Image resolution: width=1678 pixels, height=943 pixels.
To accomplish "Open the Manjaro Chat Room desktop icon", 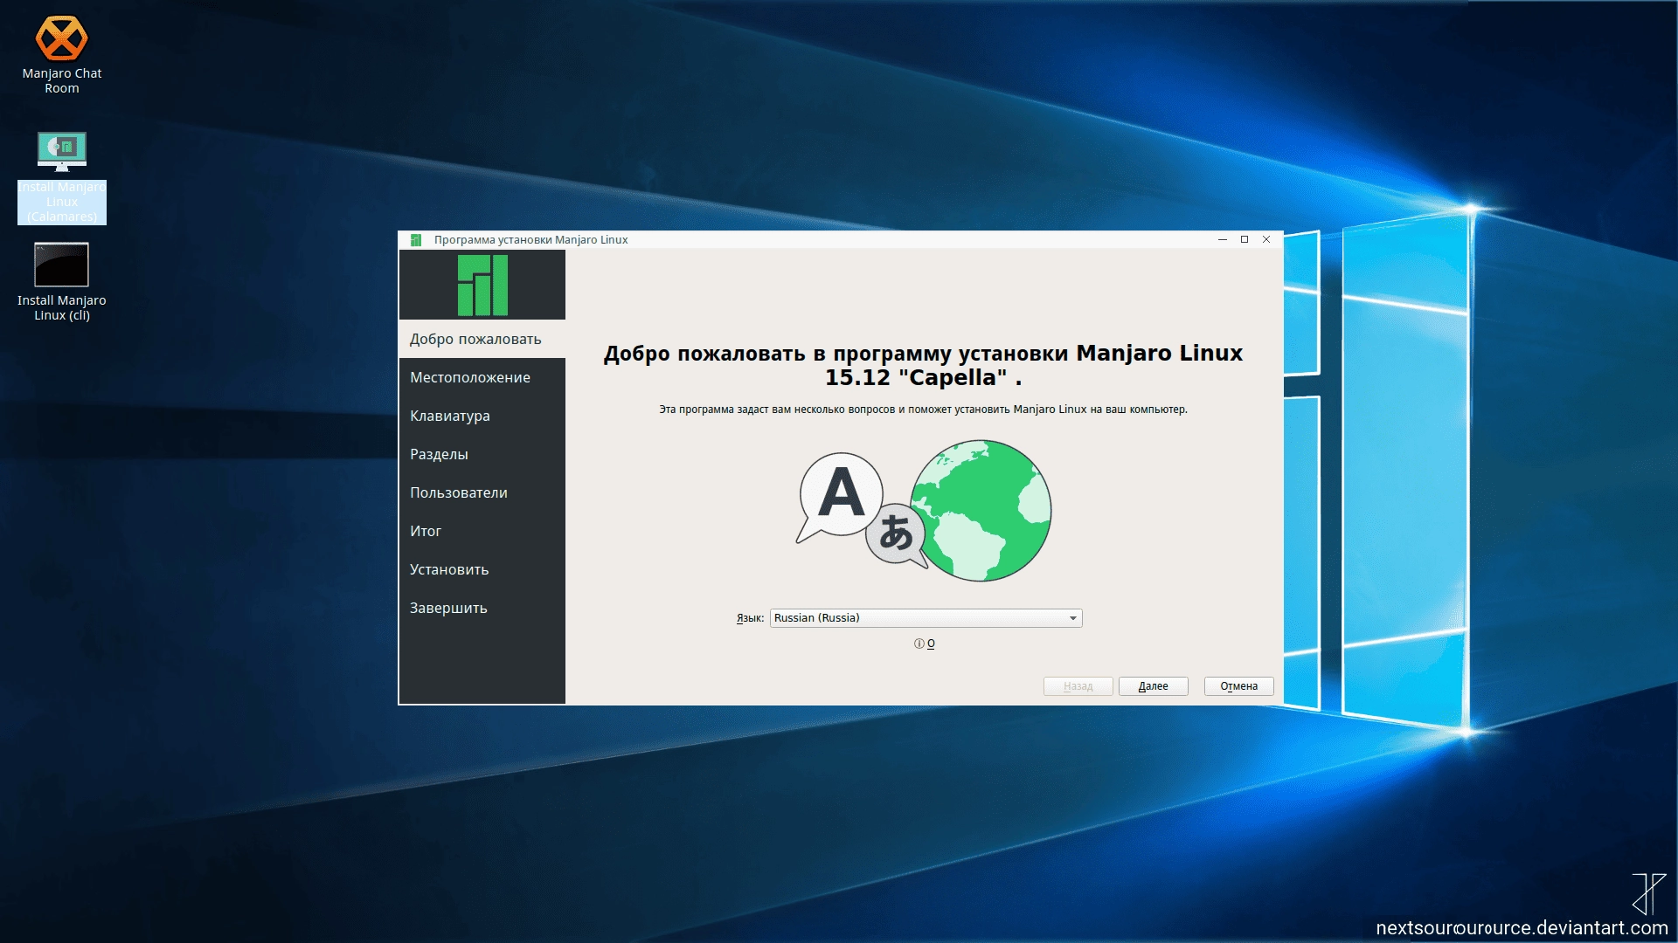I will tap(61, 54).
